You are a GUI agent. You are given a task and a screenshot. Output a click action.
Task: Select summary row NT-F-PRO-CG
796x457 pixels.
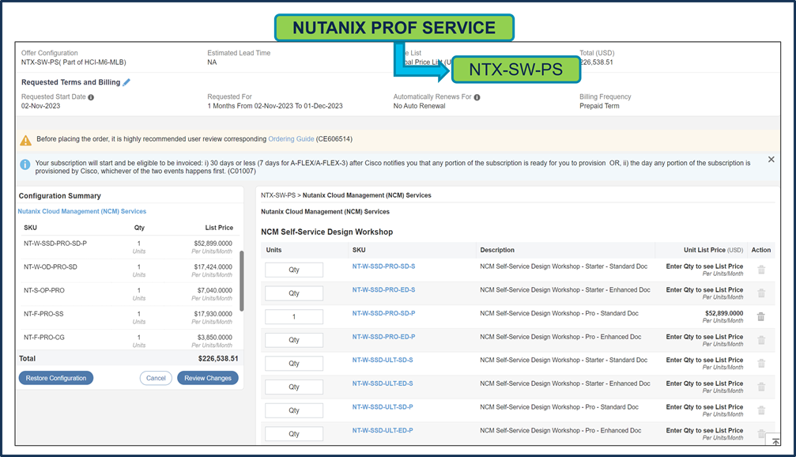pos(130,341)
